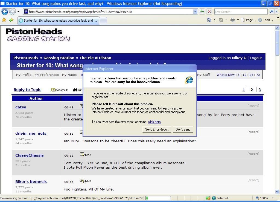This screenshot has height=202, width=280.
Task: Select the 'Starter for 10' browser tab
Action: (x=58, y=21)
